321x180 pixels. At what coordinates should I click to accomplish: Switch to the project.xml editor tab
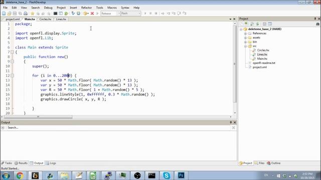(x=12, y=19)
